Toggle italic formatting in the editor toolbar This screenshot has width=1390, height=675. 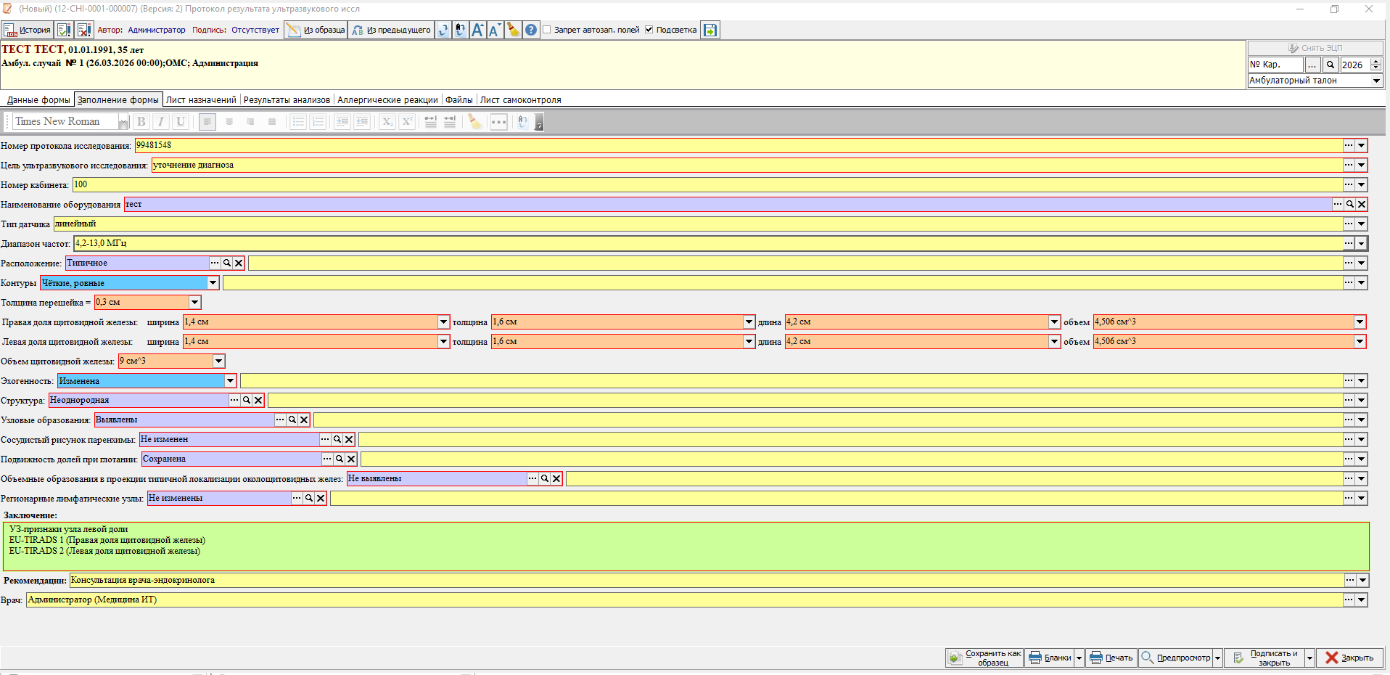[x=161, y=122]
